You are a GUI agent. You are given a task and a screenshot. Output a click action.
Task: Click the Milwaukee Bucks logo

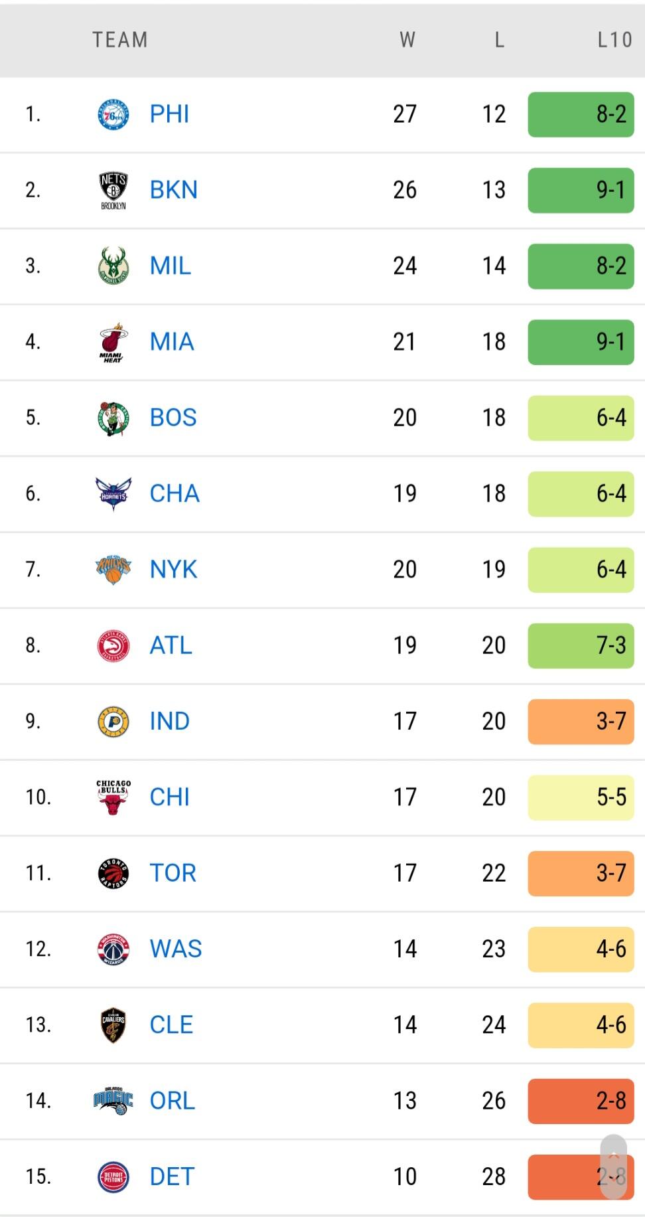(x=113, y=266)
